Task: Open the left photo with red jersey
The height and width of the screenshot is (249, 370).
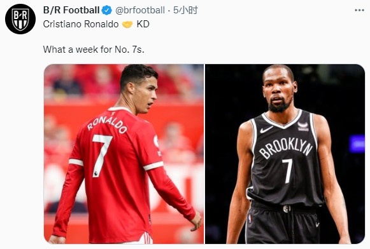Action: pos(124,154)
